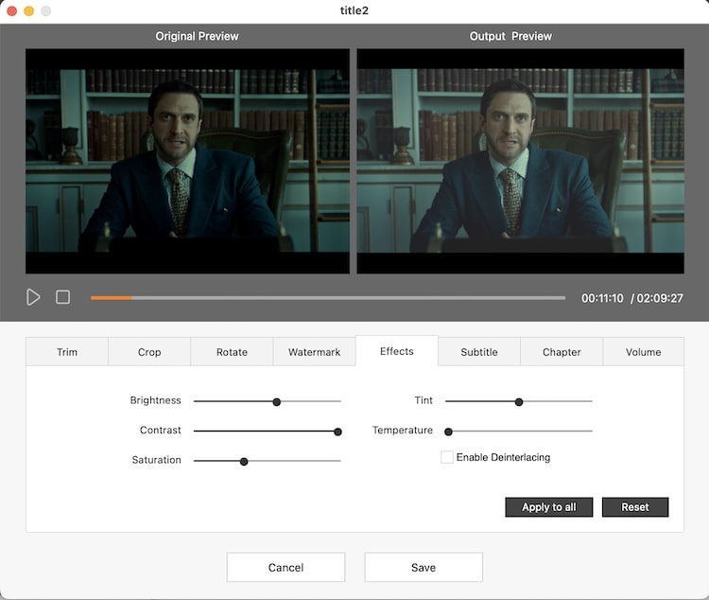Click the Temperature label
The height and width of the screenshot is (600, 709).
click(403, 431)
